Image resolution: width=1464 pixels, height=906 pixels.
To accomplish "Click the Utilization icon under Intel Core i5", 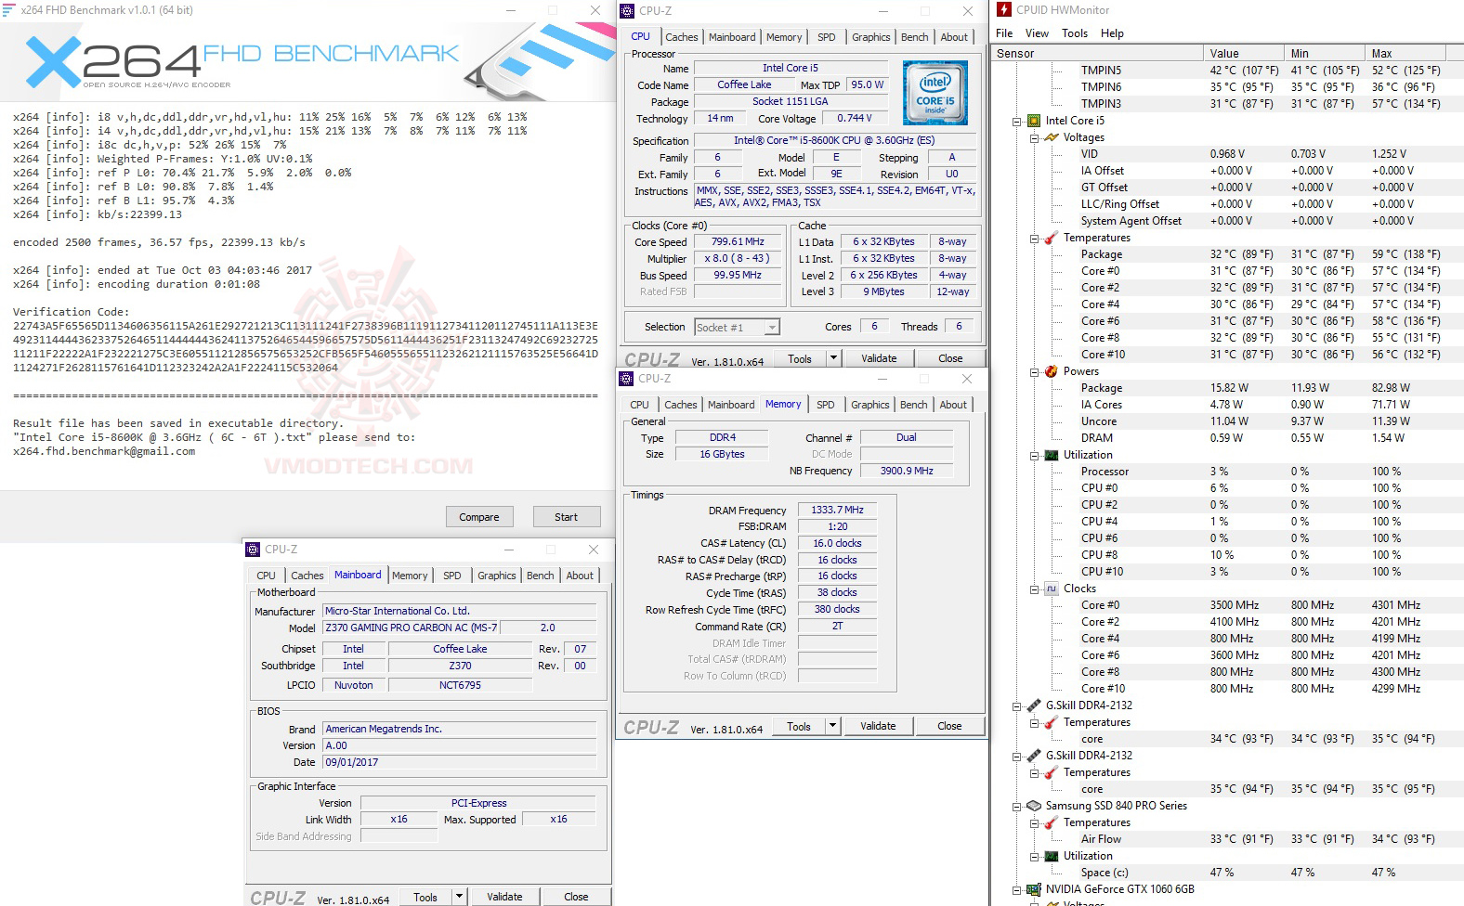I will pos(1052,455).
